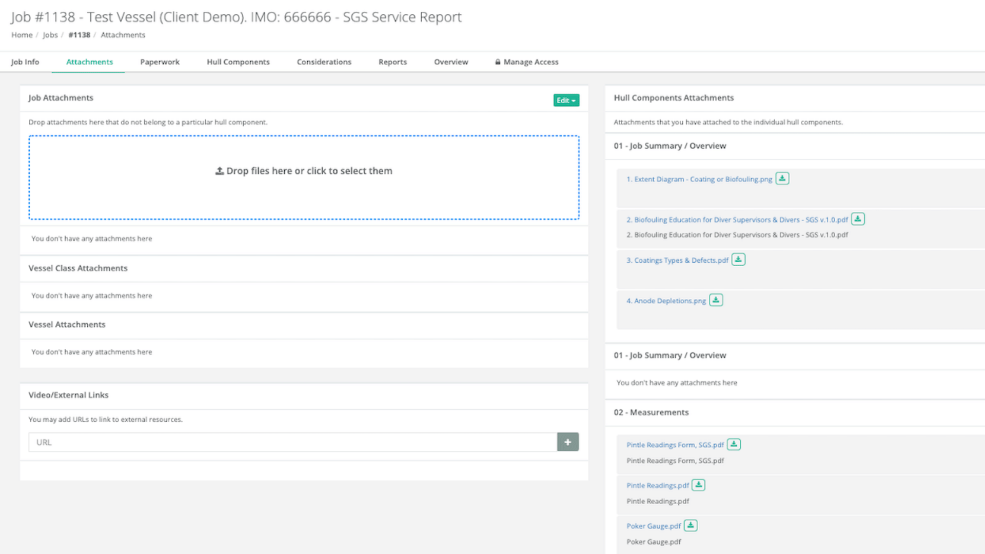Viewport: 985px width, 554px height.
Task: Download Coatings Types & Defects pdf
Action: (x=738, y=260)
